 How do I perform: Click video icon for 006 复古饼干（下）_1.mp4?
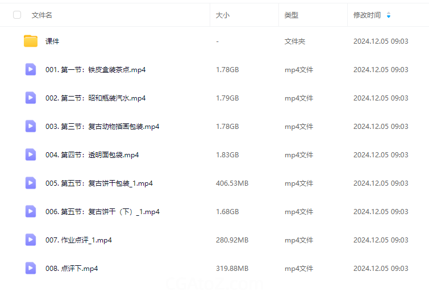31,211
